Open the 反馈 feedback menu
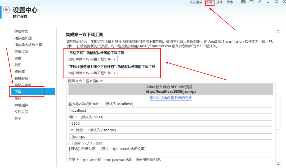 point(220,2)
